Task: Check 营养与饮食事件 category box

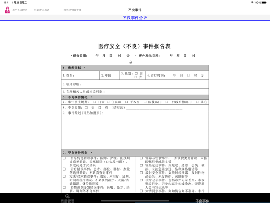Action: (141, 158)
